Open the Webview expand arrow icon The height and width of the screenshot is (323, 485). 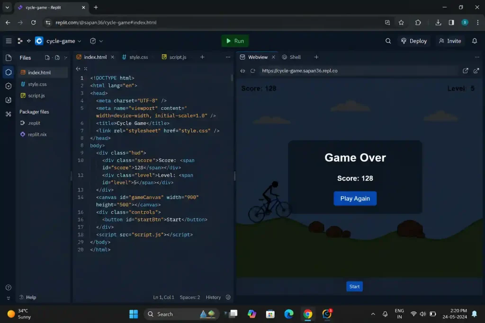pyautogui.click(x=476, y=71)
